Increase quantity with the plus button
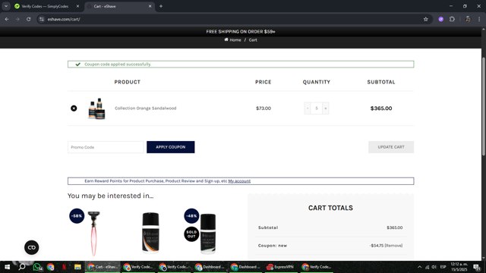 (x=326, y=108)
